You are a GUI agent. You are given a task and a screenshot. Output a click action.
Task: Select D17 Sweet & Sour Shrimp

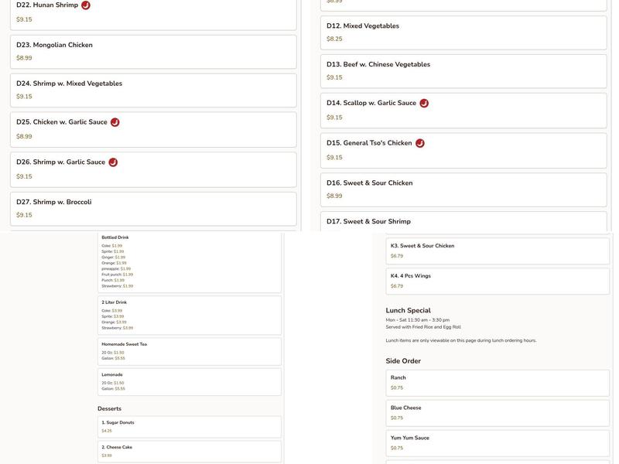pyautogui.click(x=463, y=222)
